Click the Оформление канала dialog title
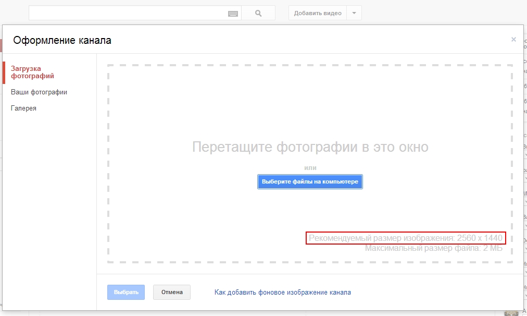Viewport: 527px width, 316px height. pos(62,40)
